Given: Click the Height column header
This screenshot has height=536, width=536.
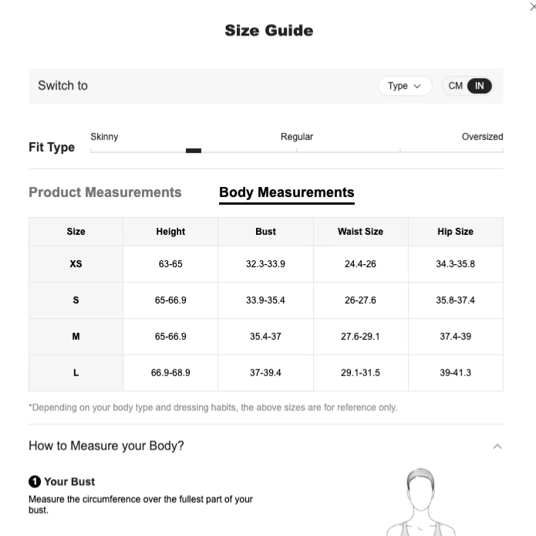Looking at the screenshot, I should [170, 232].
